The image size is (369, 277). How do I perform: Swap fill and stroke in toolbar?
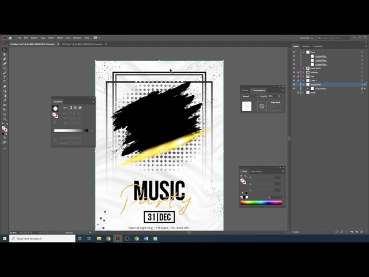coord(6,124)
